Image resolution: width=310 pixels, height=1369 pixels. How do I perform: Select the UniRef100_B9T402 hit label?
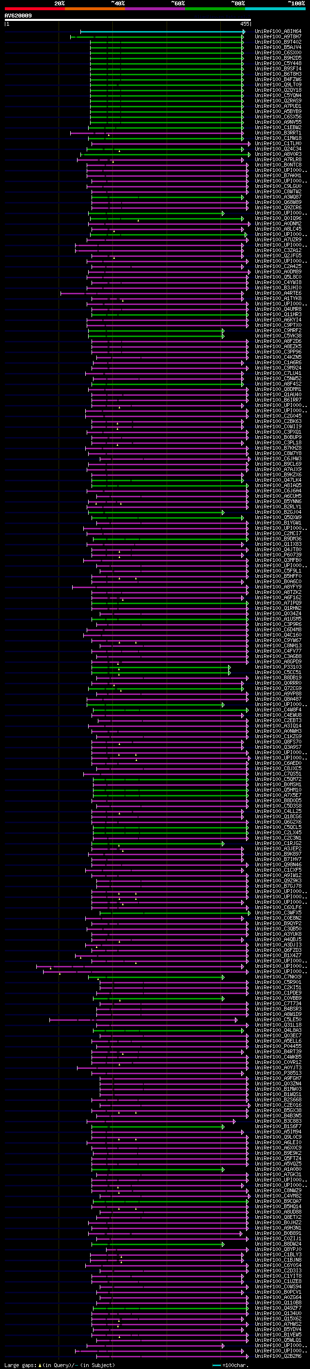(278, 43)
